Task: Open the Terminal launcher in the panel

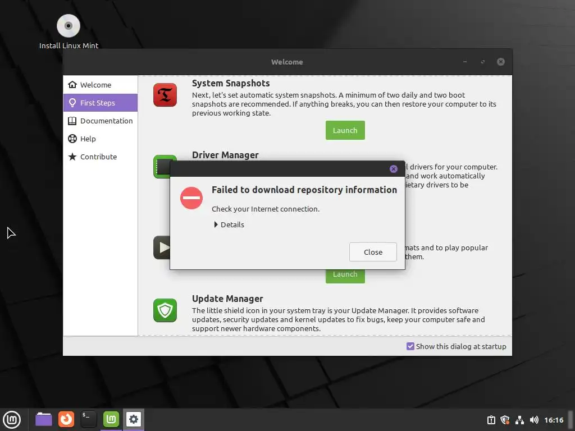Action: pyautogui.click(x=89, y=419)
